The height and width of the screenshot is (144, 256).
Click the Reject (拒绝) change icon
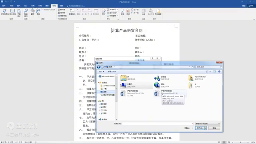click(128, 12)
